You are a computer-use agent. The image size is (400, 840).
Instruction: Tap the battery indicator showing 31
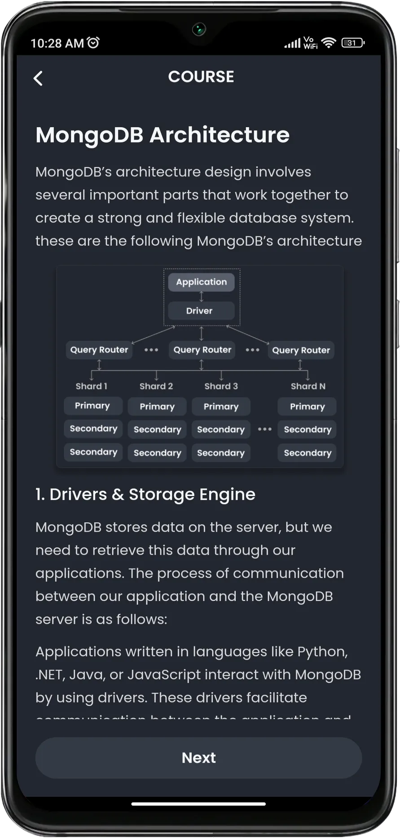click(353, 43)
